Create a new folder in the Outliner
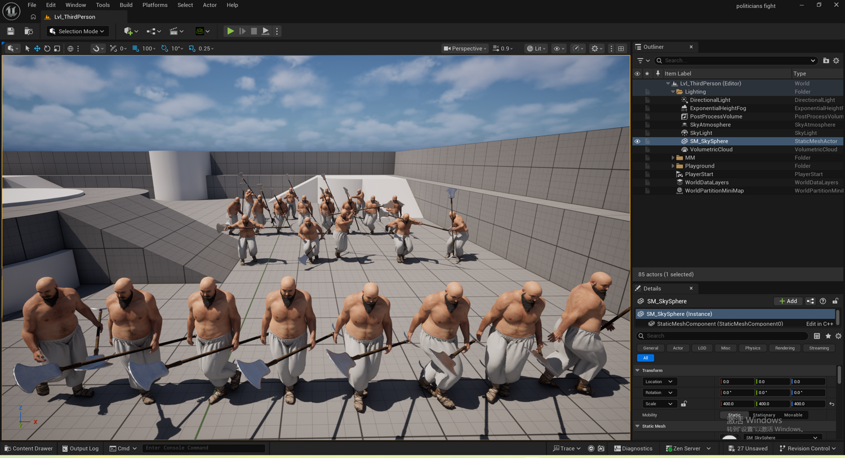845x458 pixels. tap(826, 61)
